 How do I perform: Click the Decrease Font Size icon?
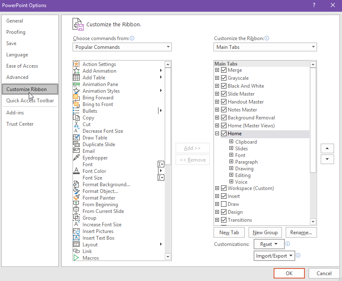pyautogui.click(x=76, y=131)
